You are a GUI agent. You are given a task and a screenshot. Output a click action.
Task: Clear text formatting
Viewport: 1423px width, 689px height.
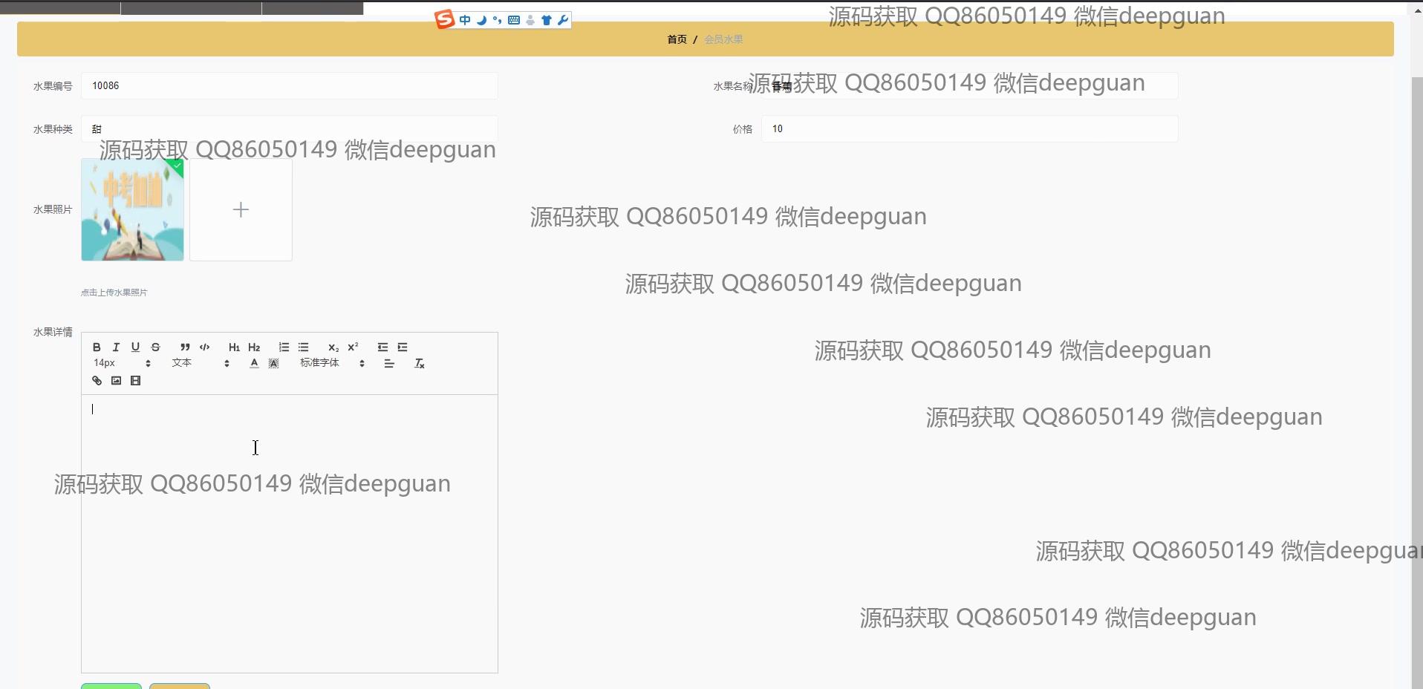[419, 364]
